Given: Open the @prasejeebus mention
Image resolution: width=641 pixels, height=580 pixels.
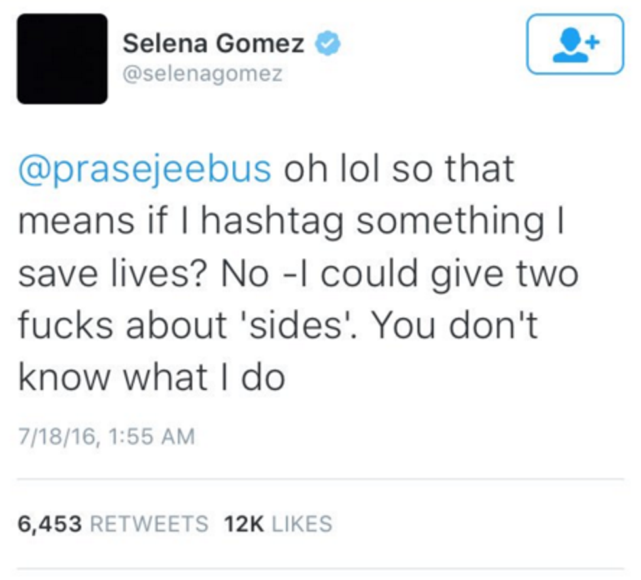Looking at the screenshot, I should click(x=145, y=168).
